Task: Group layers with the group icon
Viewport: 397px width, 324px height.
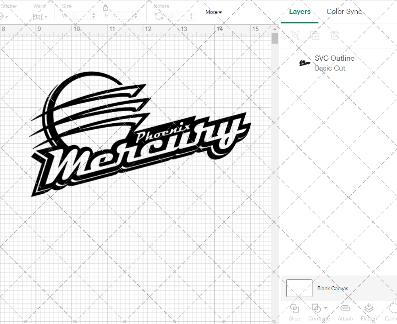Action: pos(295,35)
